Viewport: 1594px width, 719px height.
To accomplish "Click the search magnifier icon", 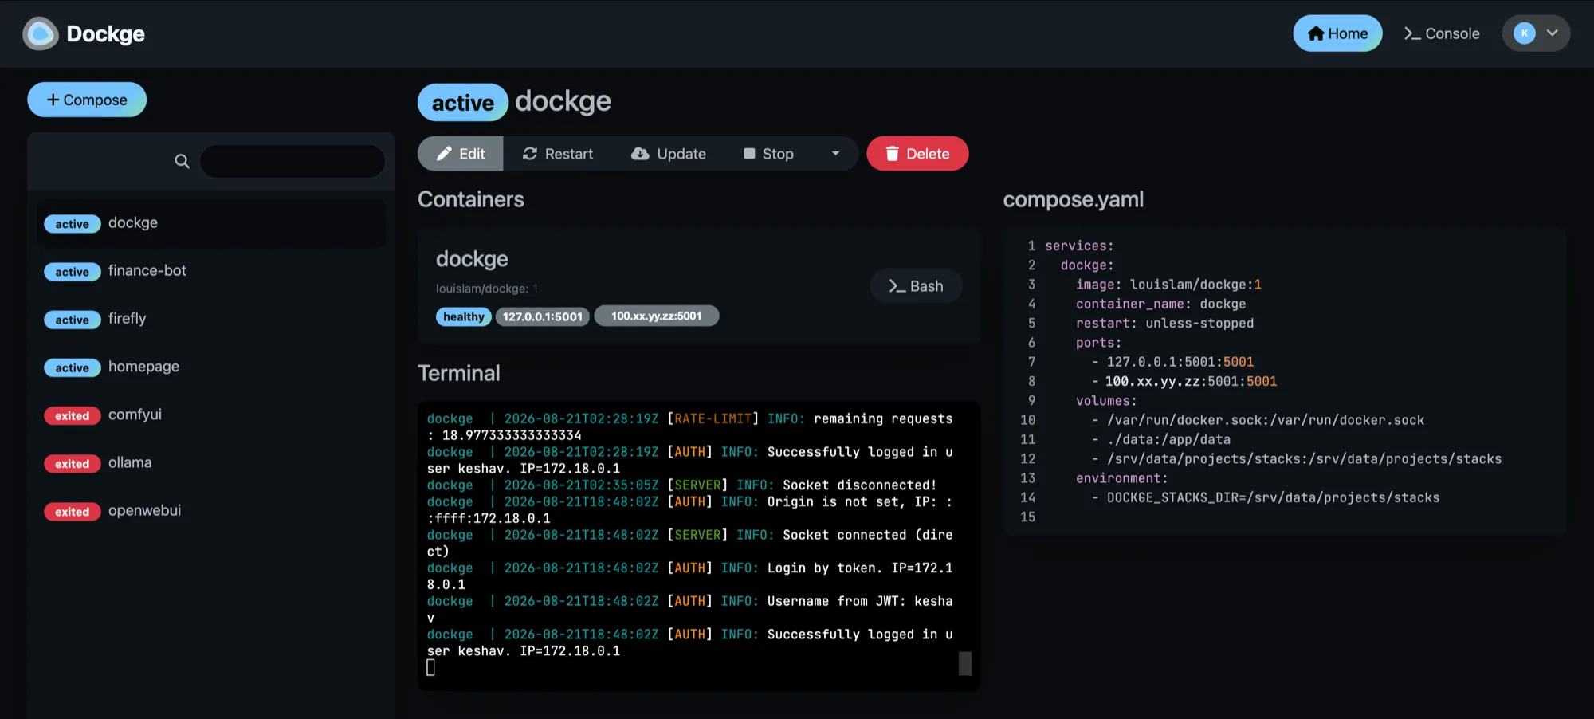I will [x=182, y=161].
